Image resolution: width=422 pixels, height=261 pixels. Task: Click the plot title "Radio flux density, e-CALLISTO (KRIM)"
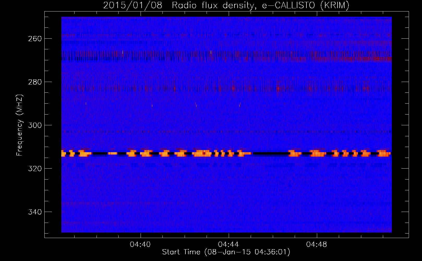[260, 5]
